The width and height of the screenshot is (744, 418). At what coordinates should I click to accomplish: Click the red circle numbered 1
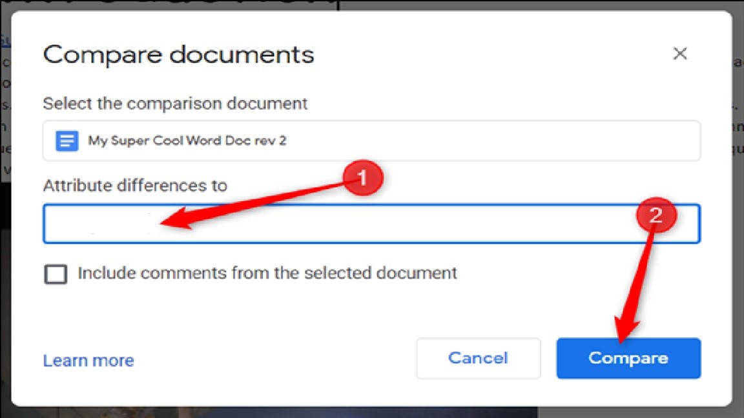(x=362, y=178)
